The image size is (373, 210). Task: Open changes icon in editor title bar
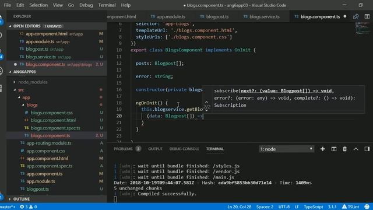356,16
